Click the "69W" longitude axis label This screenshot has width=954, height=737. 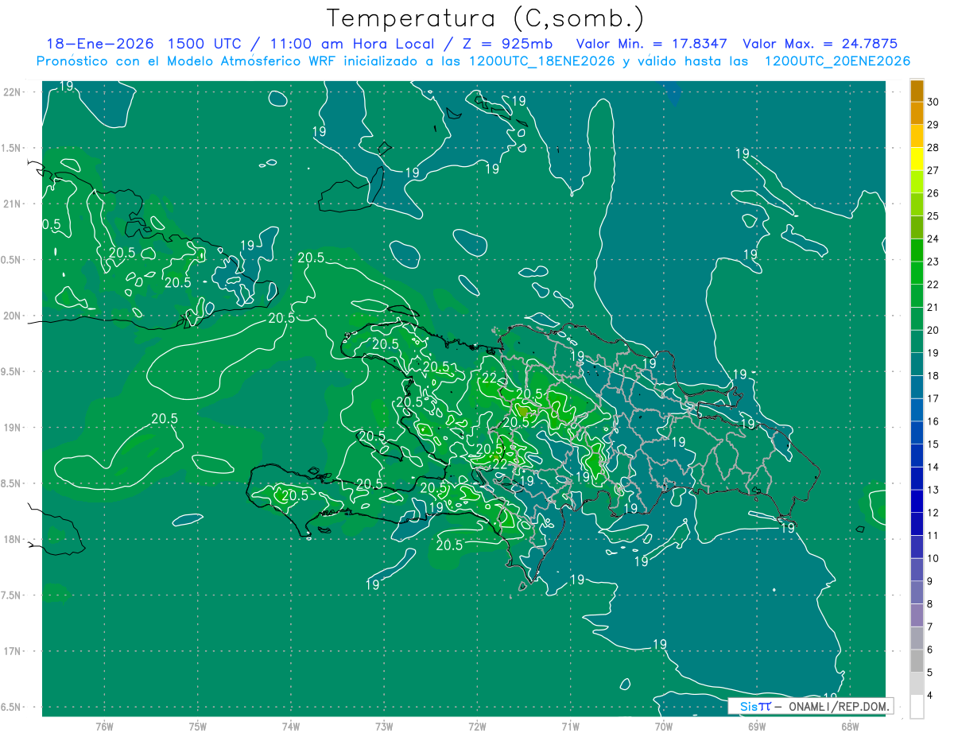757,727
